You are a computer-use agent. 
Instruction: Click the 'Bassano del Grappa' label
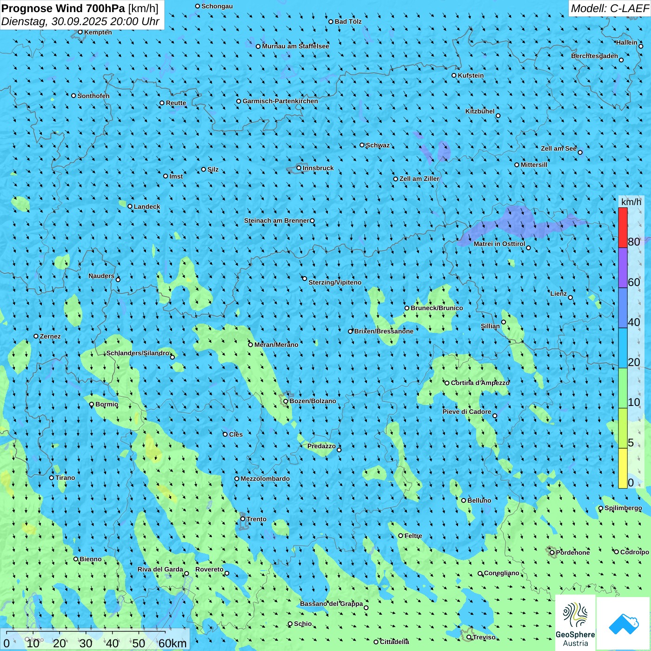[331, 604]
